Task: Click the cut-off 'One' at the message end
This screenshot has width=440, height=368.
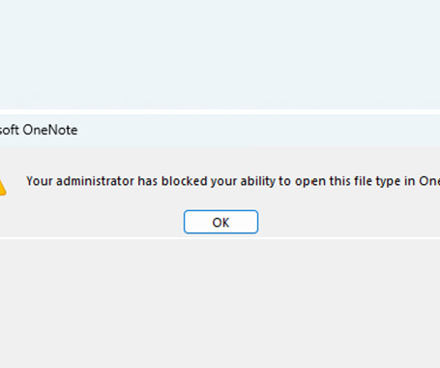Action: 429,181
